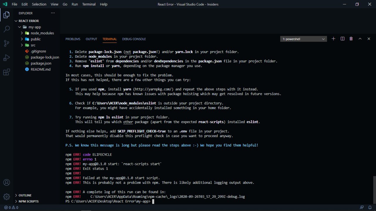376x211 pixels.
Task: Open notifications bell in status bar
Action: pos(370,207)
